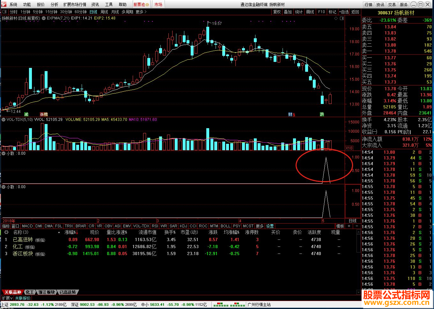Image resolution: width=434 pixels, height=309 pixels.
Task: Add stock with +自选 button
Action: coord(344,12)
